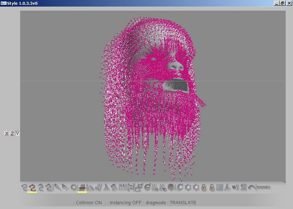Click the Z axis button
Viewport: 293px width, 209px height.
point(12,134)
